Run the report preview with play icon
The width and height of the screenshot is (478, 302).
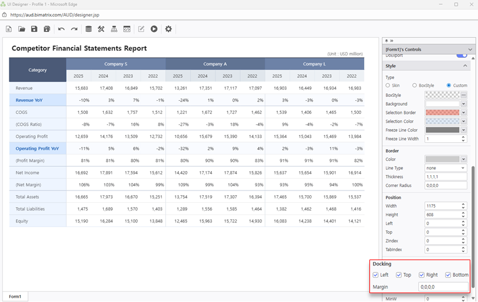click(154, 29)
